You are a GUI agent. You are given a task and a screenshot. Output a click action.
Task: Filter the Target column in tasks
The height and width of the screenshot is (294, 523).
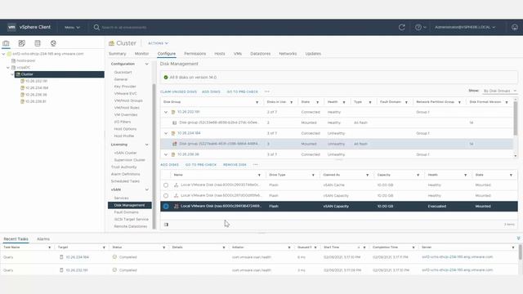point(104,247)
